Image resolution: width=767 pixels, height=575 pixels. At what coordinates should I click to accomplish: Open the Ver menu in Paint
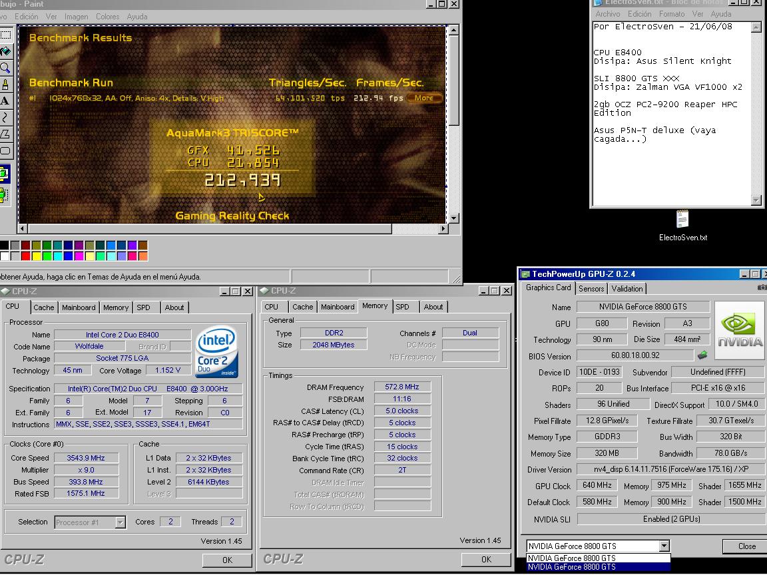[51, 17]
